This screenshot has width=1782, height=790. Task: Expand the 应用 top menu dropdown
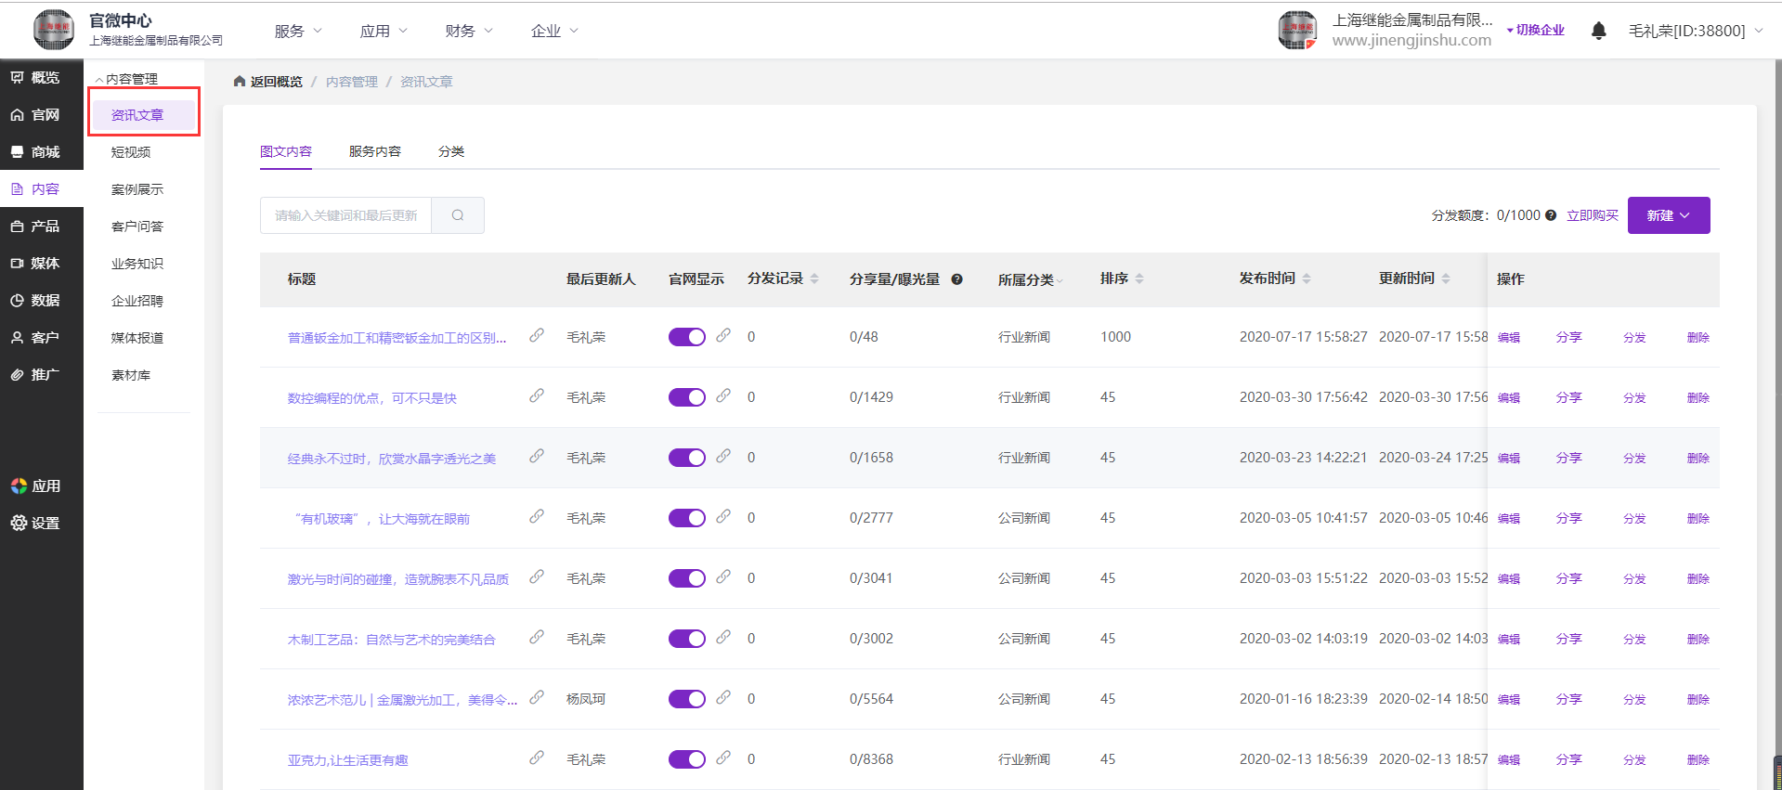coord(384,31)
